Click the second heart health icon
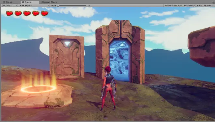 pyautogui.click(x=18, y=13)
